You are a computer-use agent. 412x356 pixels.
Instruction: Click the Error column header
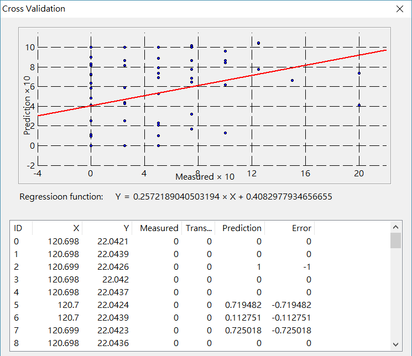290,228
